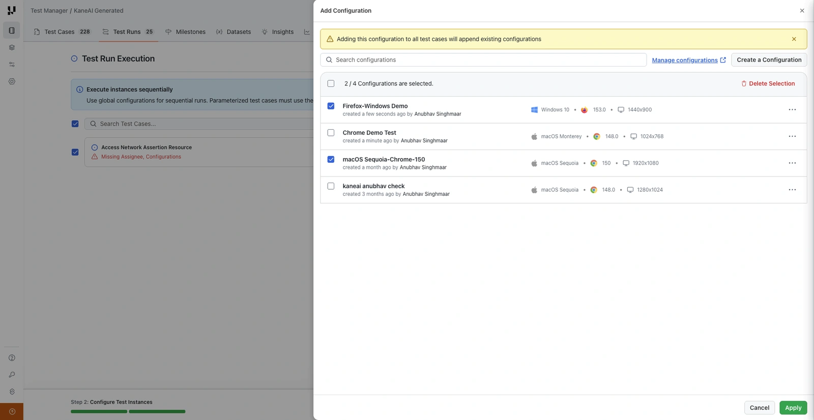Click the KaneAI Generated breadcrumb
The height and width of the screenshot is (420, 814).
pyautogui.click(x=99, y=11)
